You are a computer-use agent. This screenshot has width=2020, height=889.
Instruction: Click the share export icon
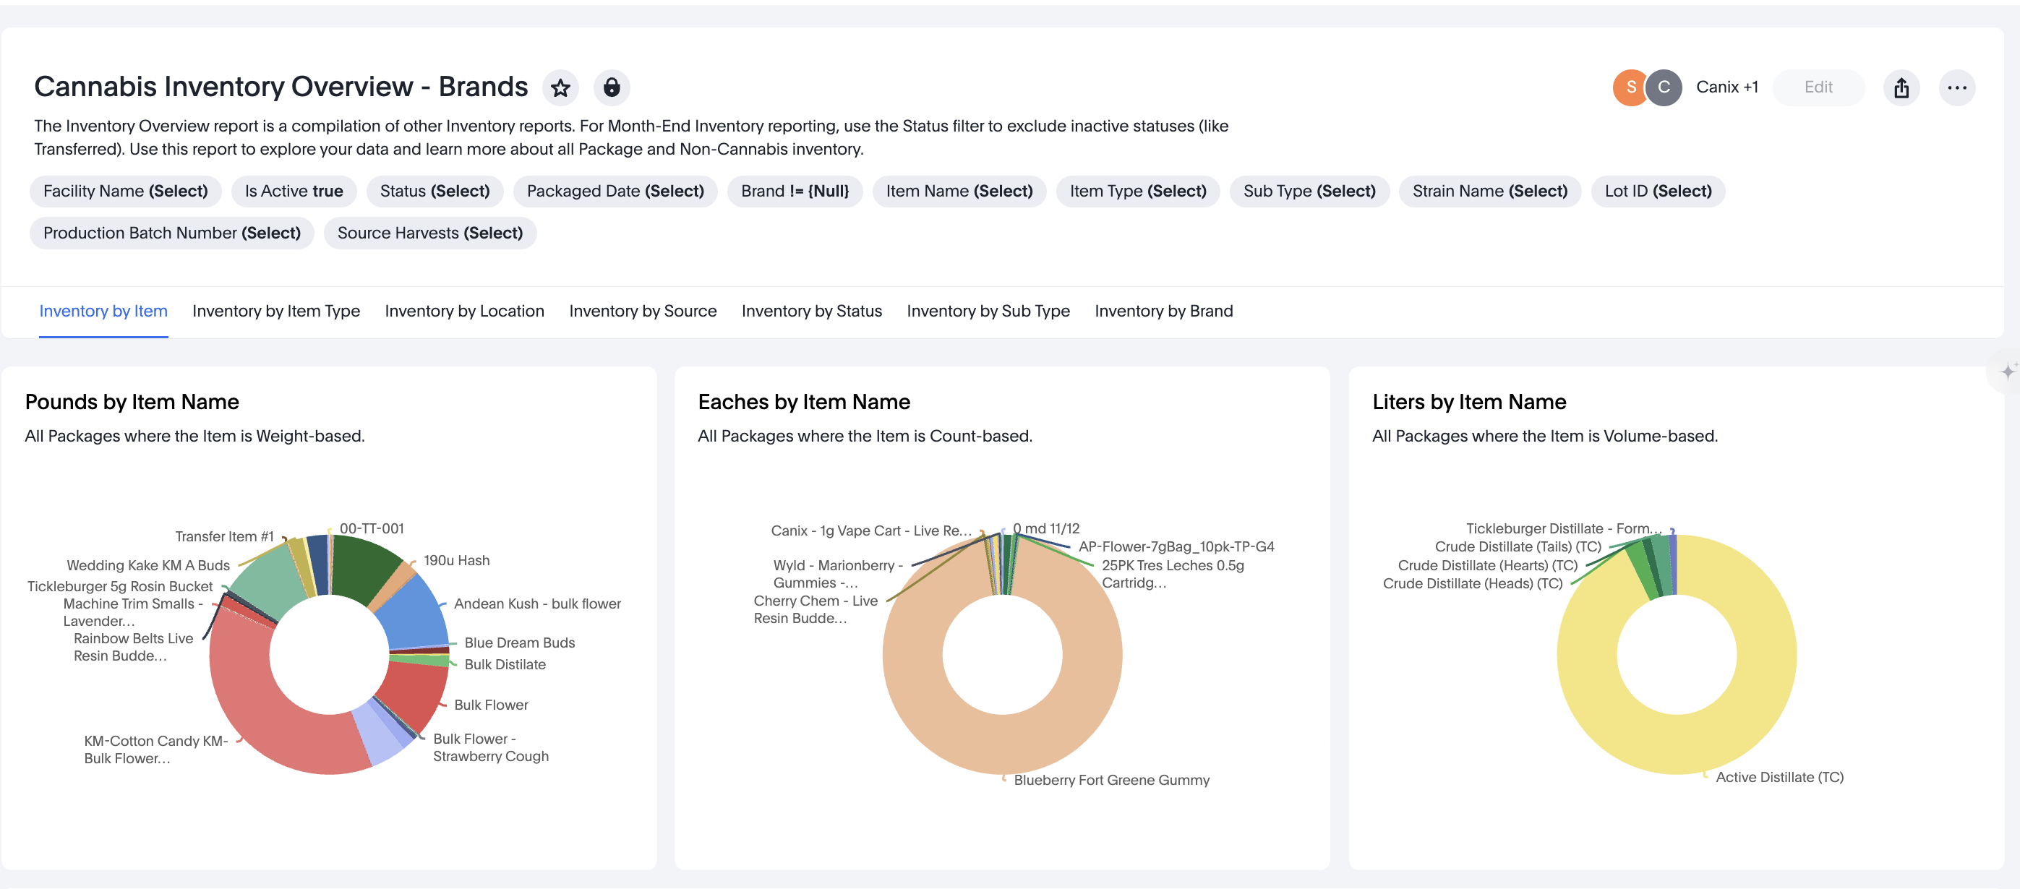point(1901,87)
